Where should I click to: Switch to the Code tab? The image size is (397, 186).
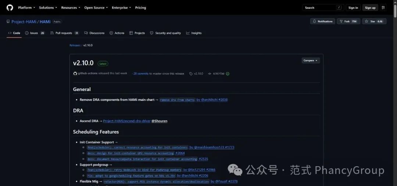point(14,33)
